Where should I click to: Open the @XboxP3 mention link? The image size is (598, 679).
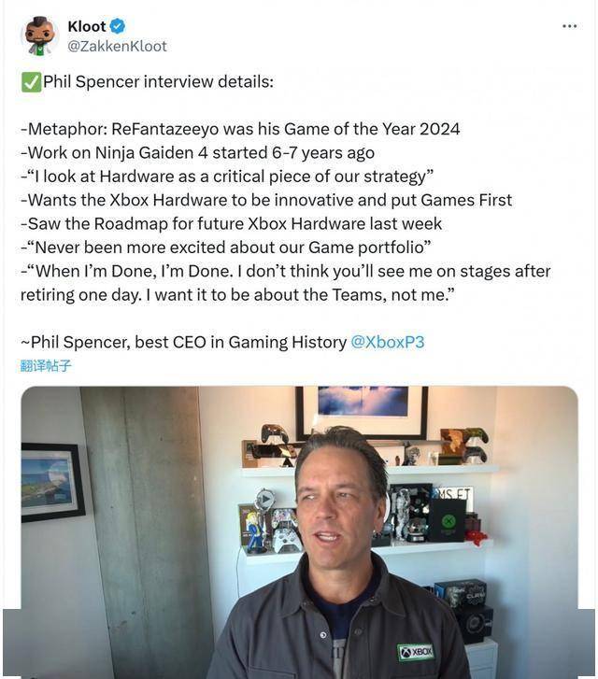pos(388,342)
